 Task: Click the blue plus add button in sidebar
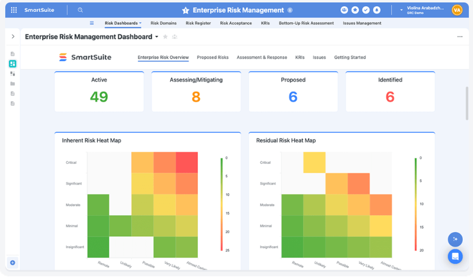tap(12, 263)
